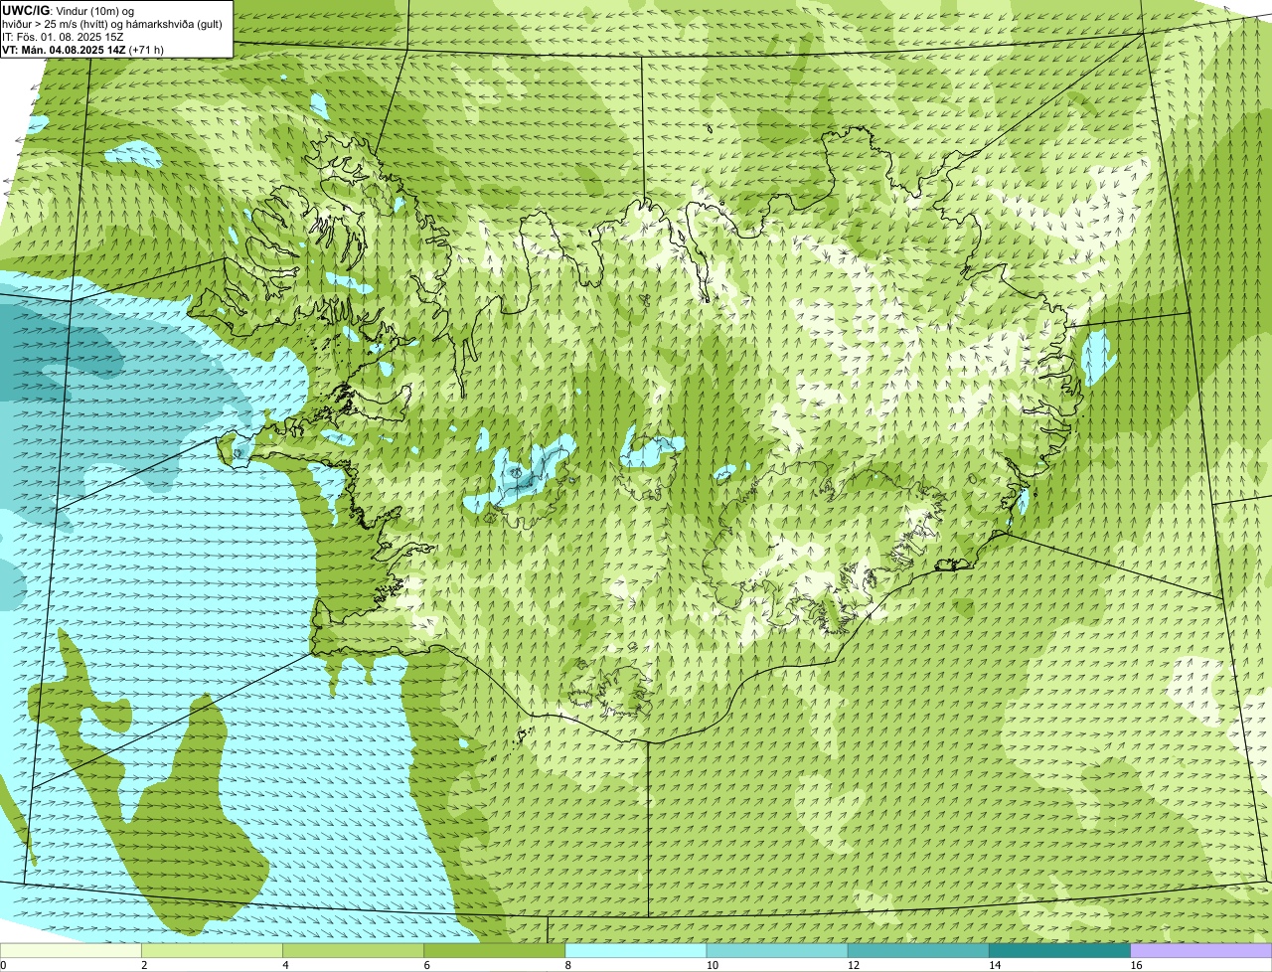The width and height of the screenshot is (1272, 972).
Task: Click the pale yellow 0–2 legend swatch
Action: [x=72, y=951]
